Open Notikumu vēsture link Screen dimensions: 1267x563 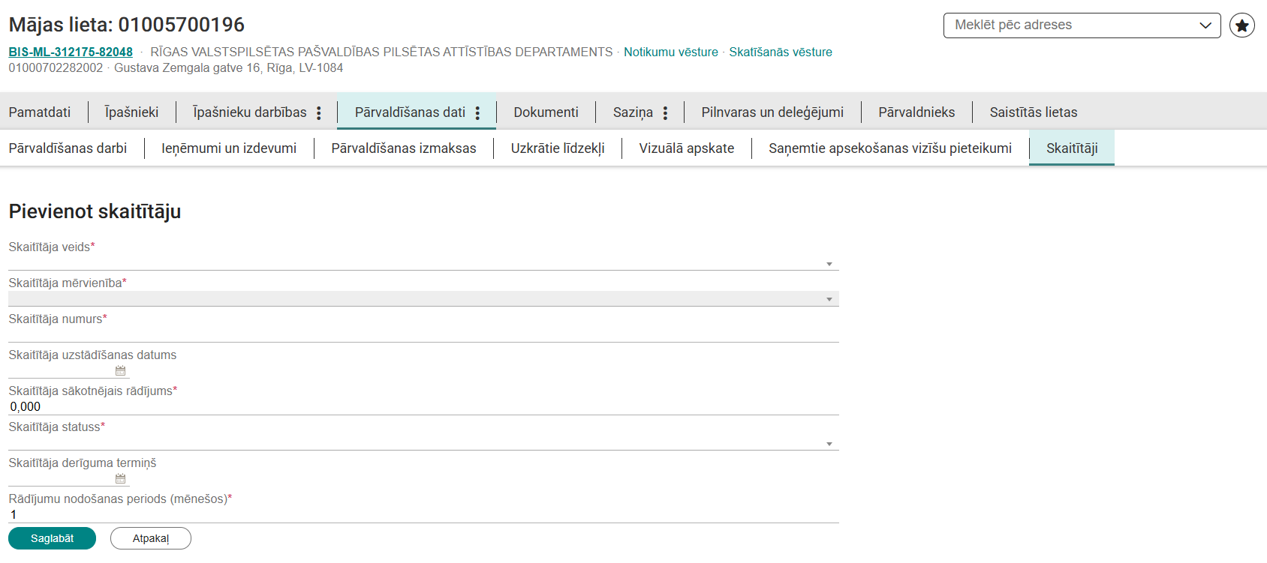671,52
